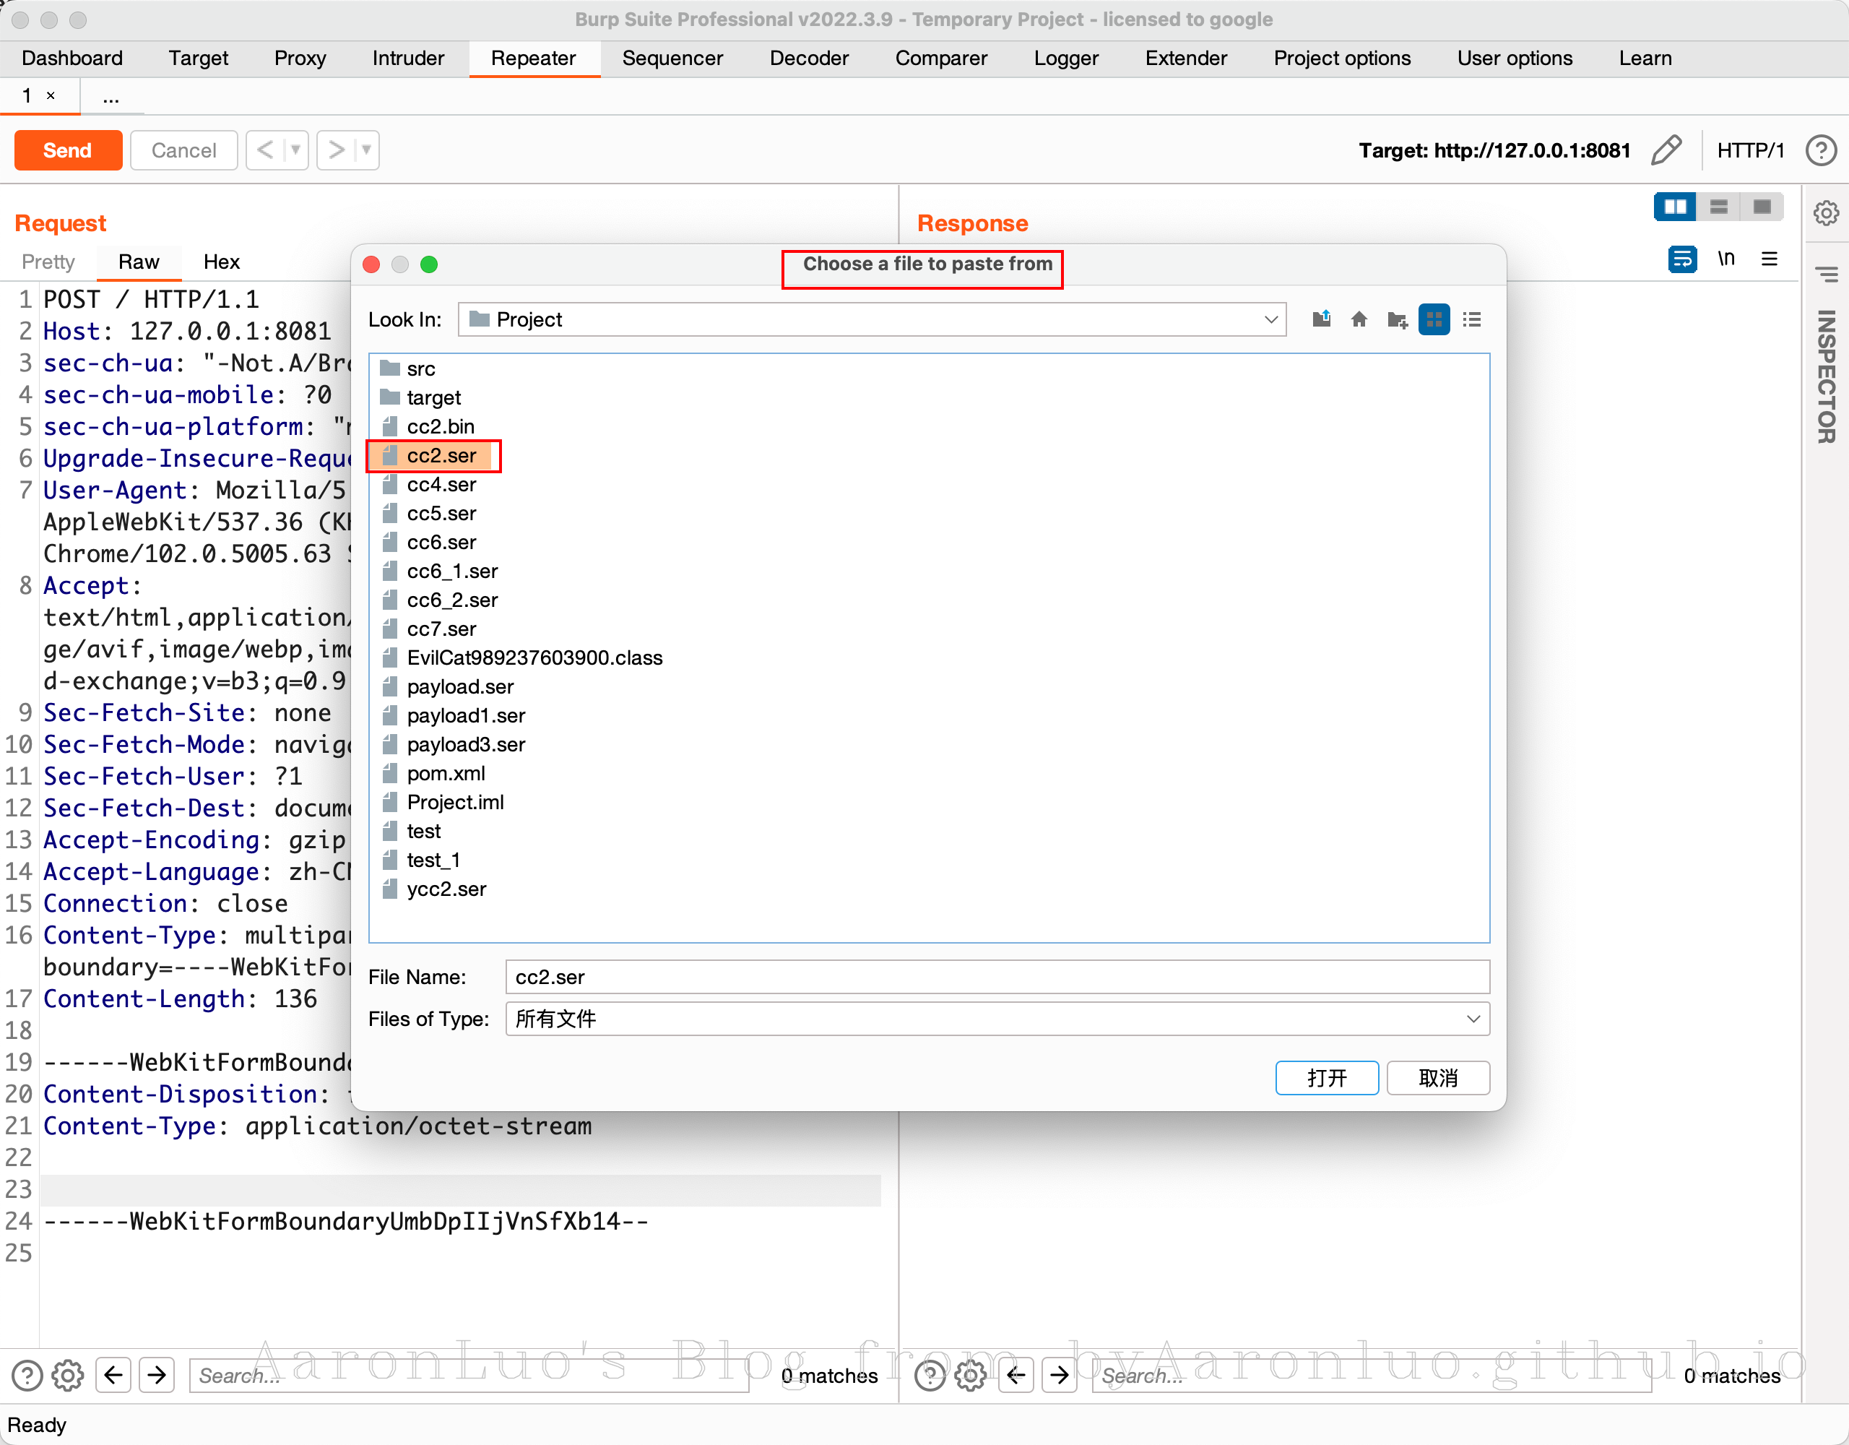Edit target with the pencil icon

pyautogui.click(x=1666, y=150)
